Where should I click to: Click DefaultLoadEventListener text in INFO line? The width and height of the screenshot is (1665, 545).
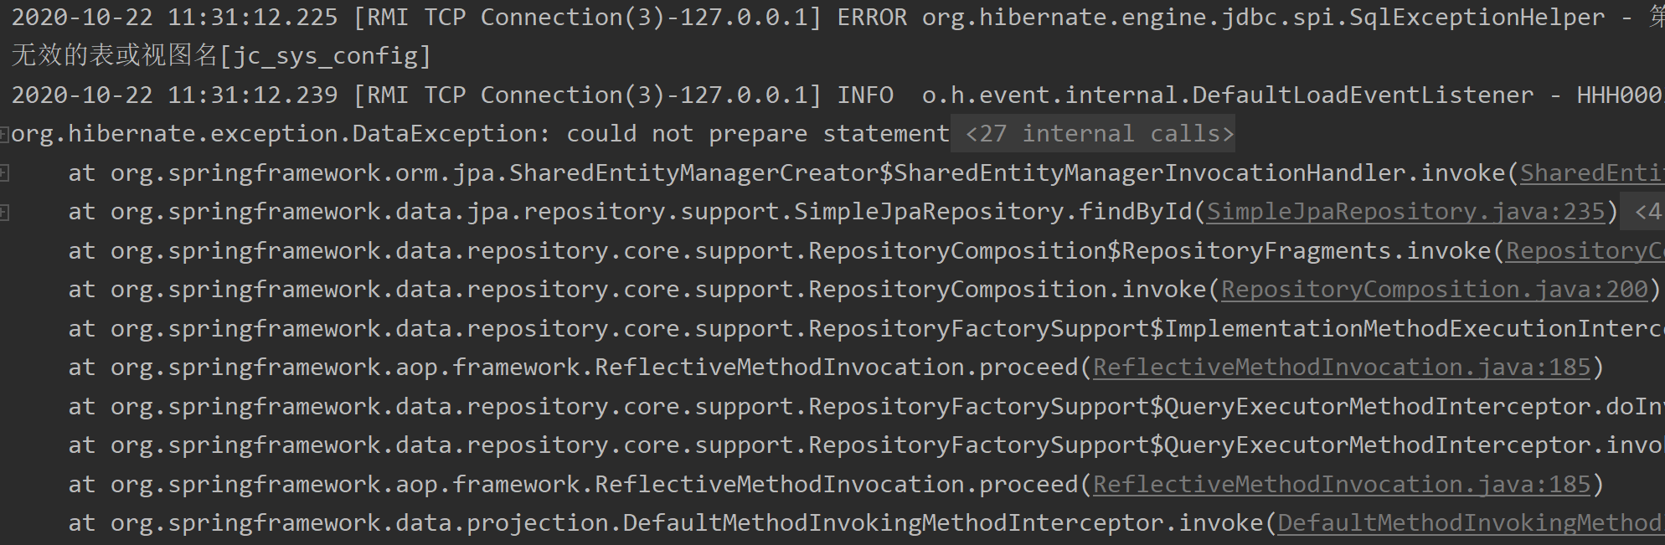coord(1363,95)
